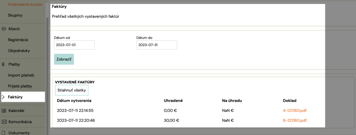Open Objednávky in the sidebar
The image size is (356, 135).
(19, 51)
